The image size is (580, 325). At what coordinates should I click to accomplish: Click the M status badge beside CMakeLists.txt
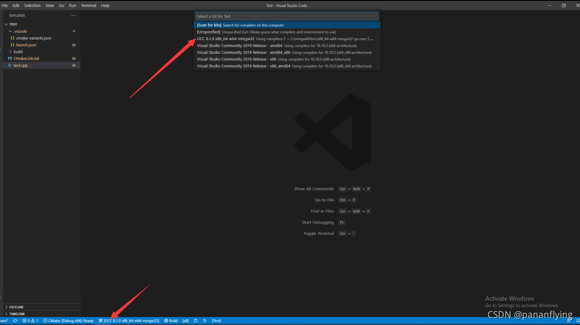pyautogui.click(x=74, y=58)
